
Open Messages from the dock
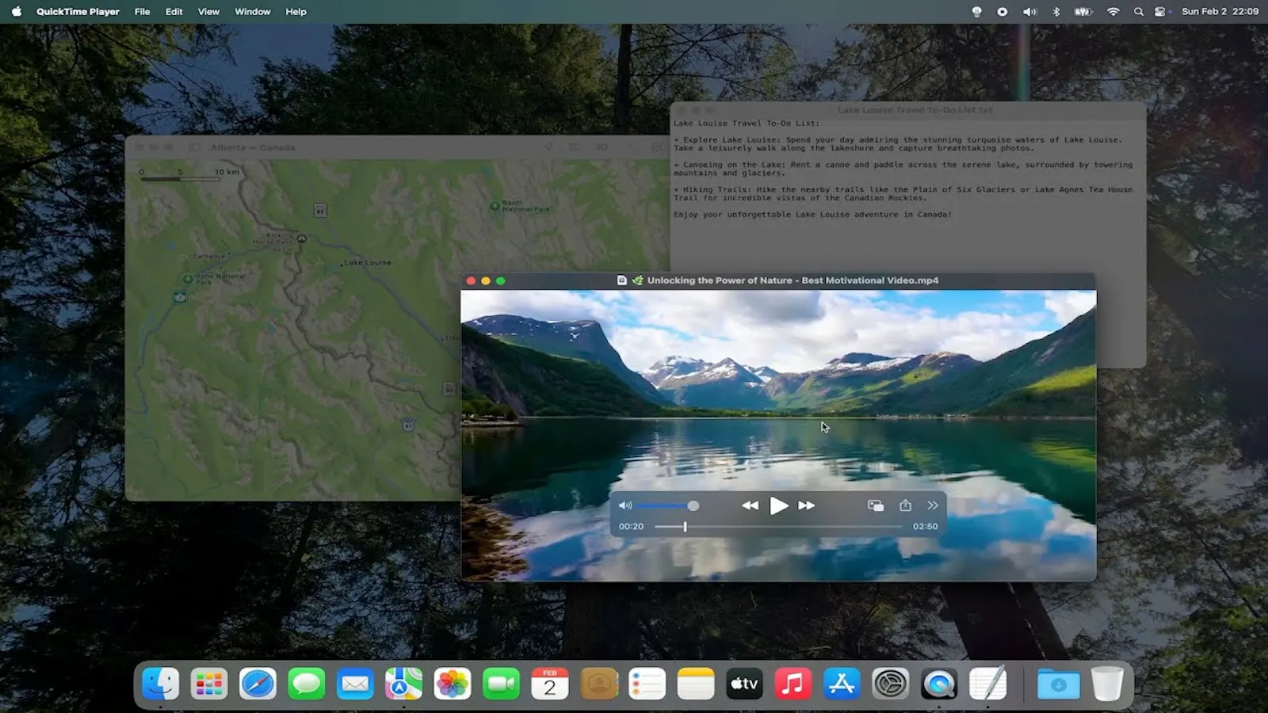point(307,684)
